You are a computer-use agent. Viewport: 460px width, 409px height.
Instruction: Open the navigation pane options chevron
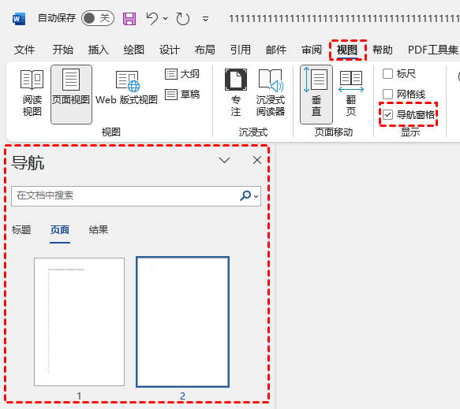click(x=224, y=160)
